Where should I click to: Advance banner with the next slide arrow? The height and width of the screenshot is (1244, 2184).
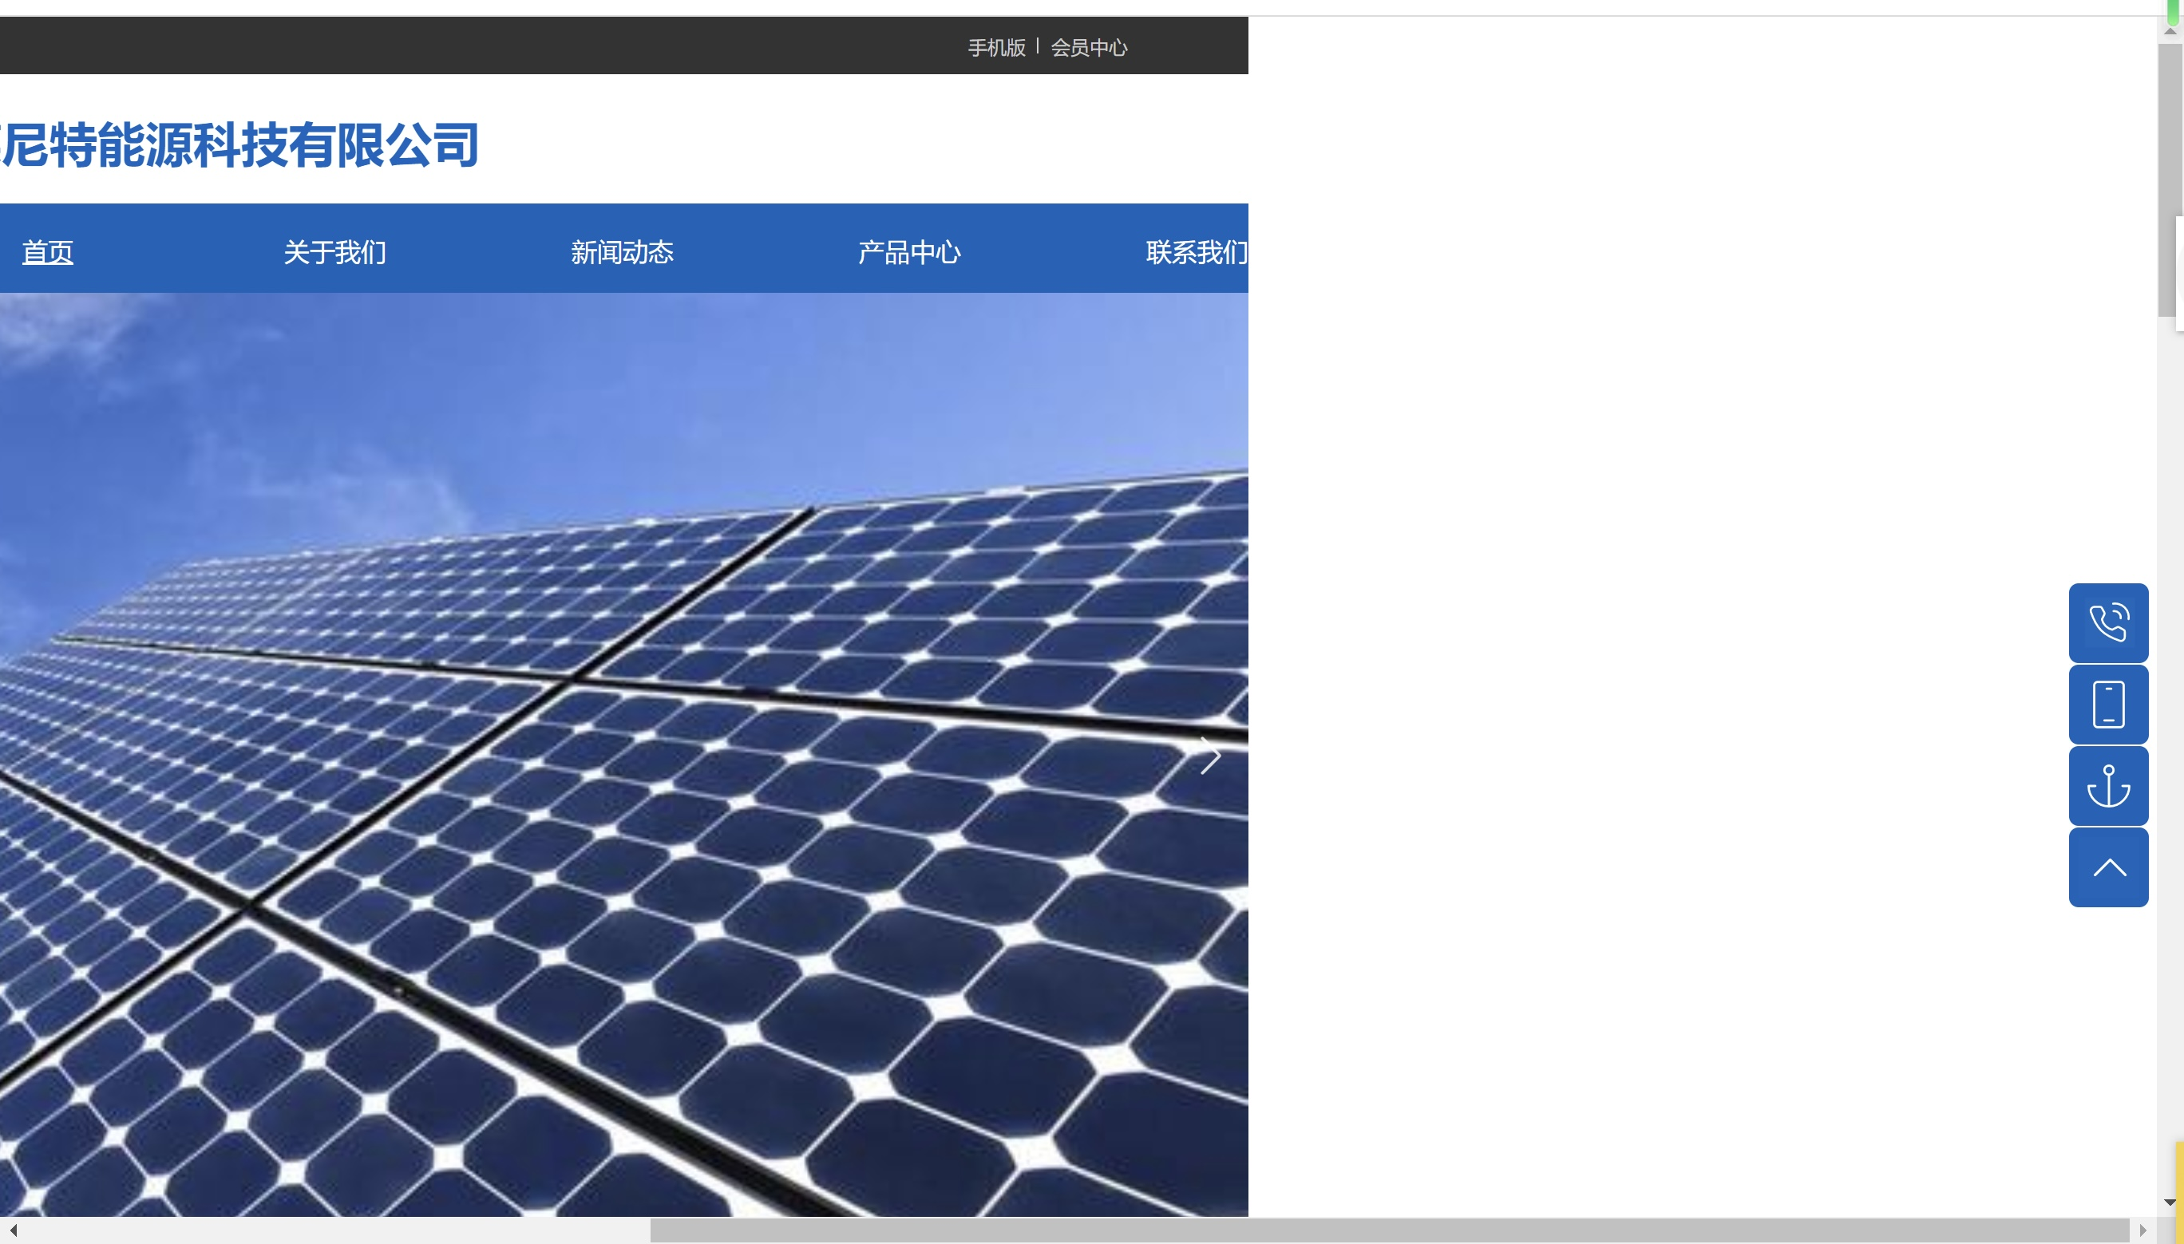pyautogui.click(x=1209, y=756)
